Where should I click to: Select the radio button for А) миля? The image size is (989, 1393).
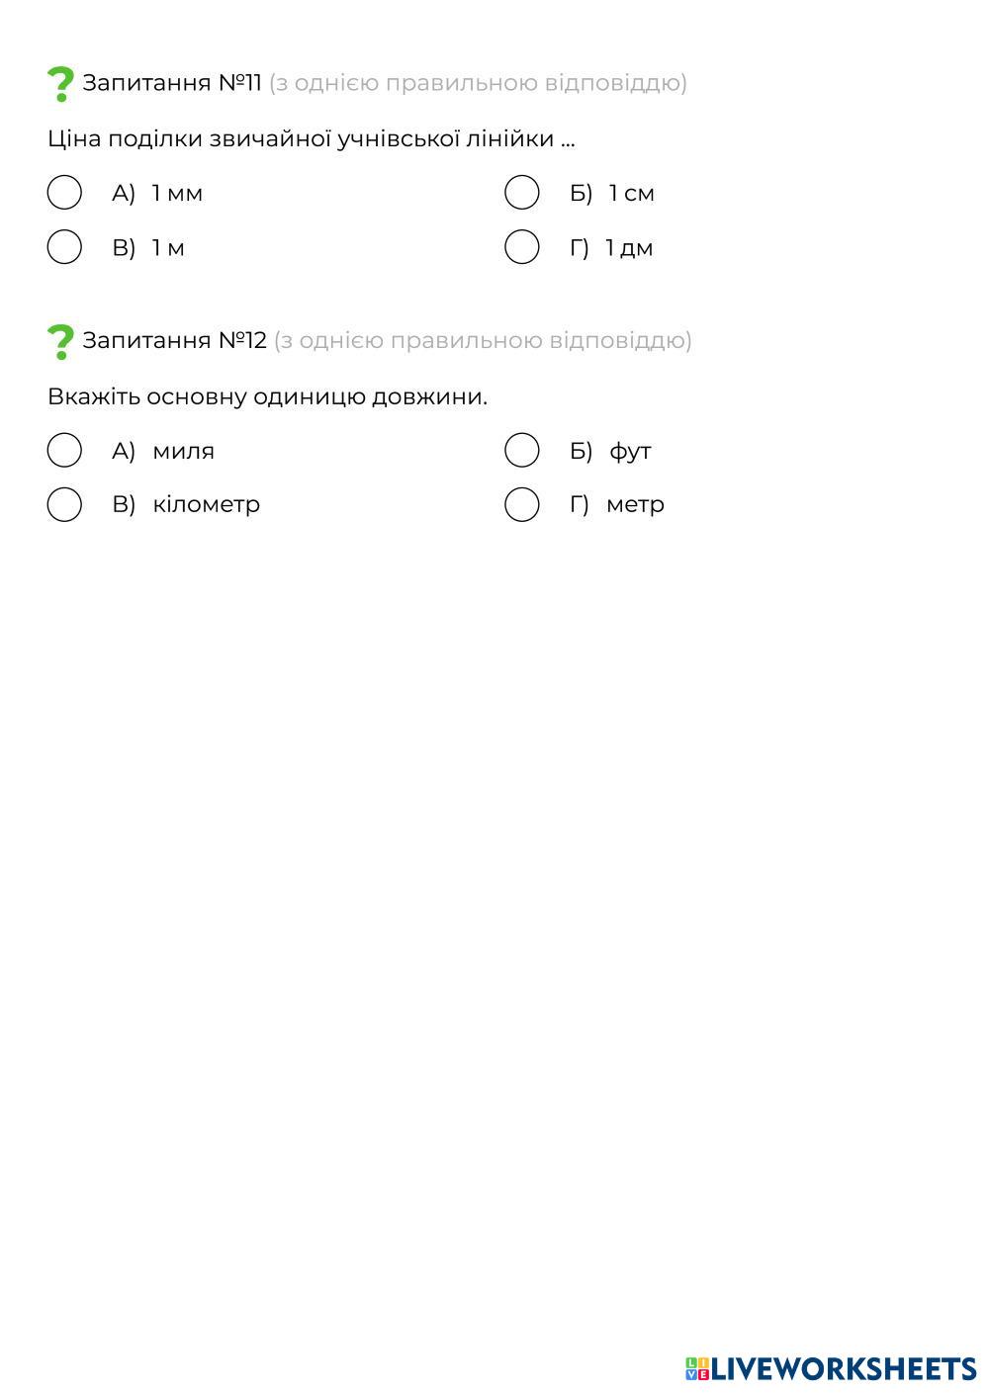click(x=64, y=451)
